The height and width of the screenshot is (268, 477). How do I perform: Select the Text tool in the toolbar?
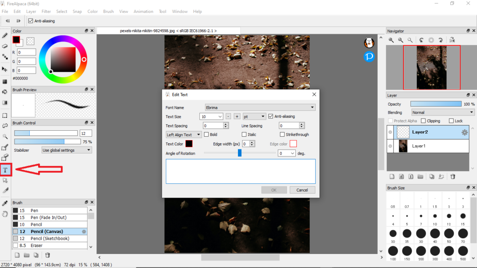pos(5,170)
